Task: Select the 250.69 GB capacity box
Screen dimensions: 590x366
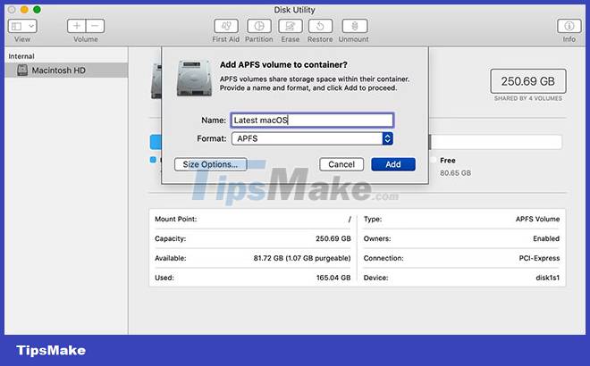Action: point(528,81)
